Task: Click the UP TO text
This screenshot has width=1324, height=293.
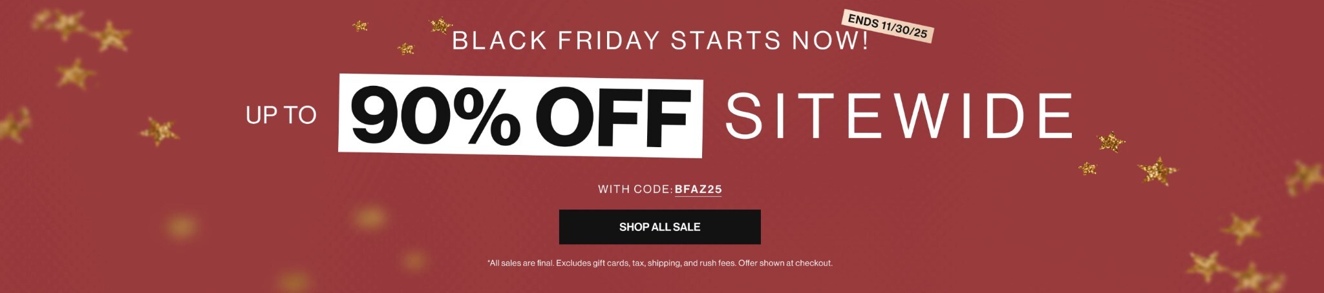Action: (x=281, y=115)
